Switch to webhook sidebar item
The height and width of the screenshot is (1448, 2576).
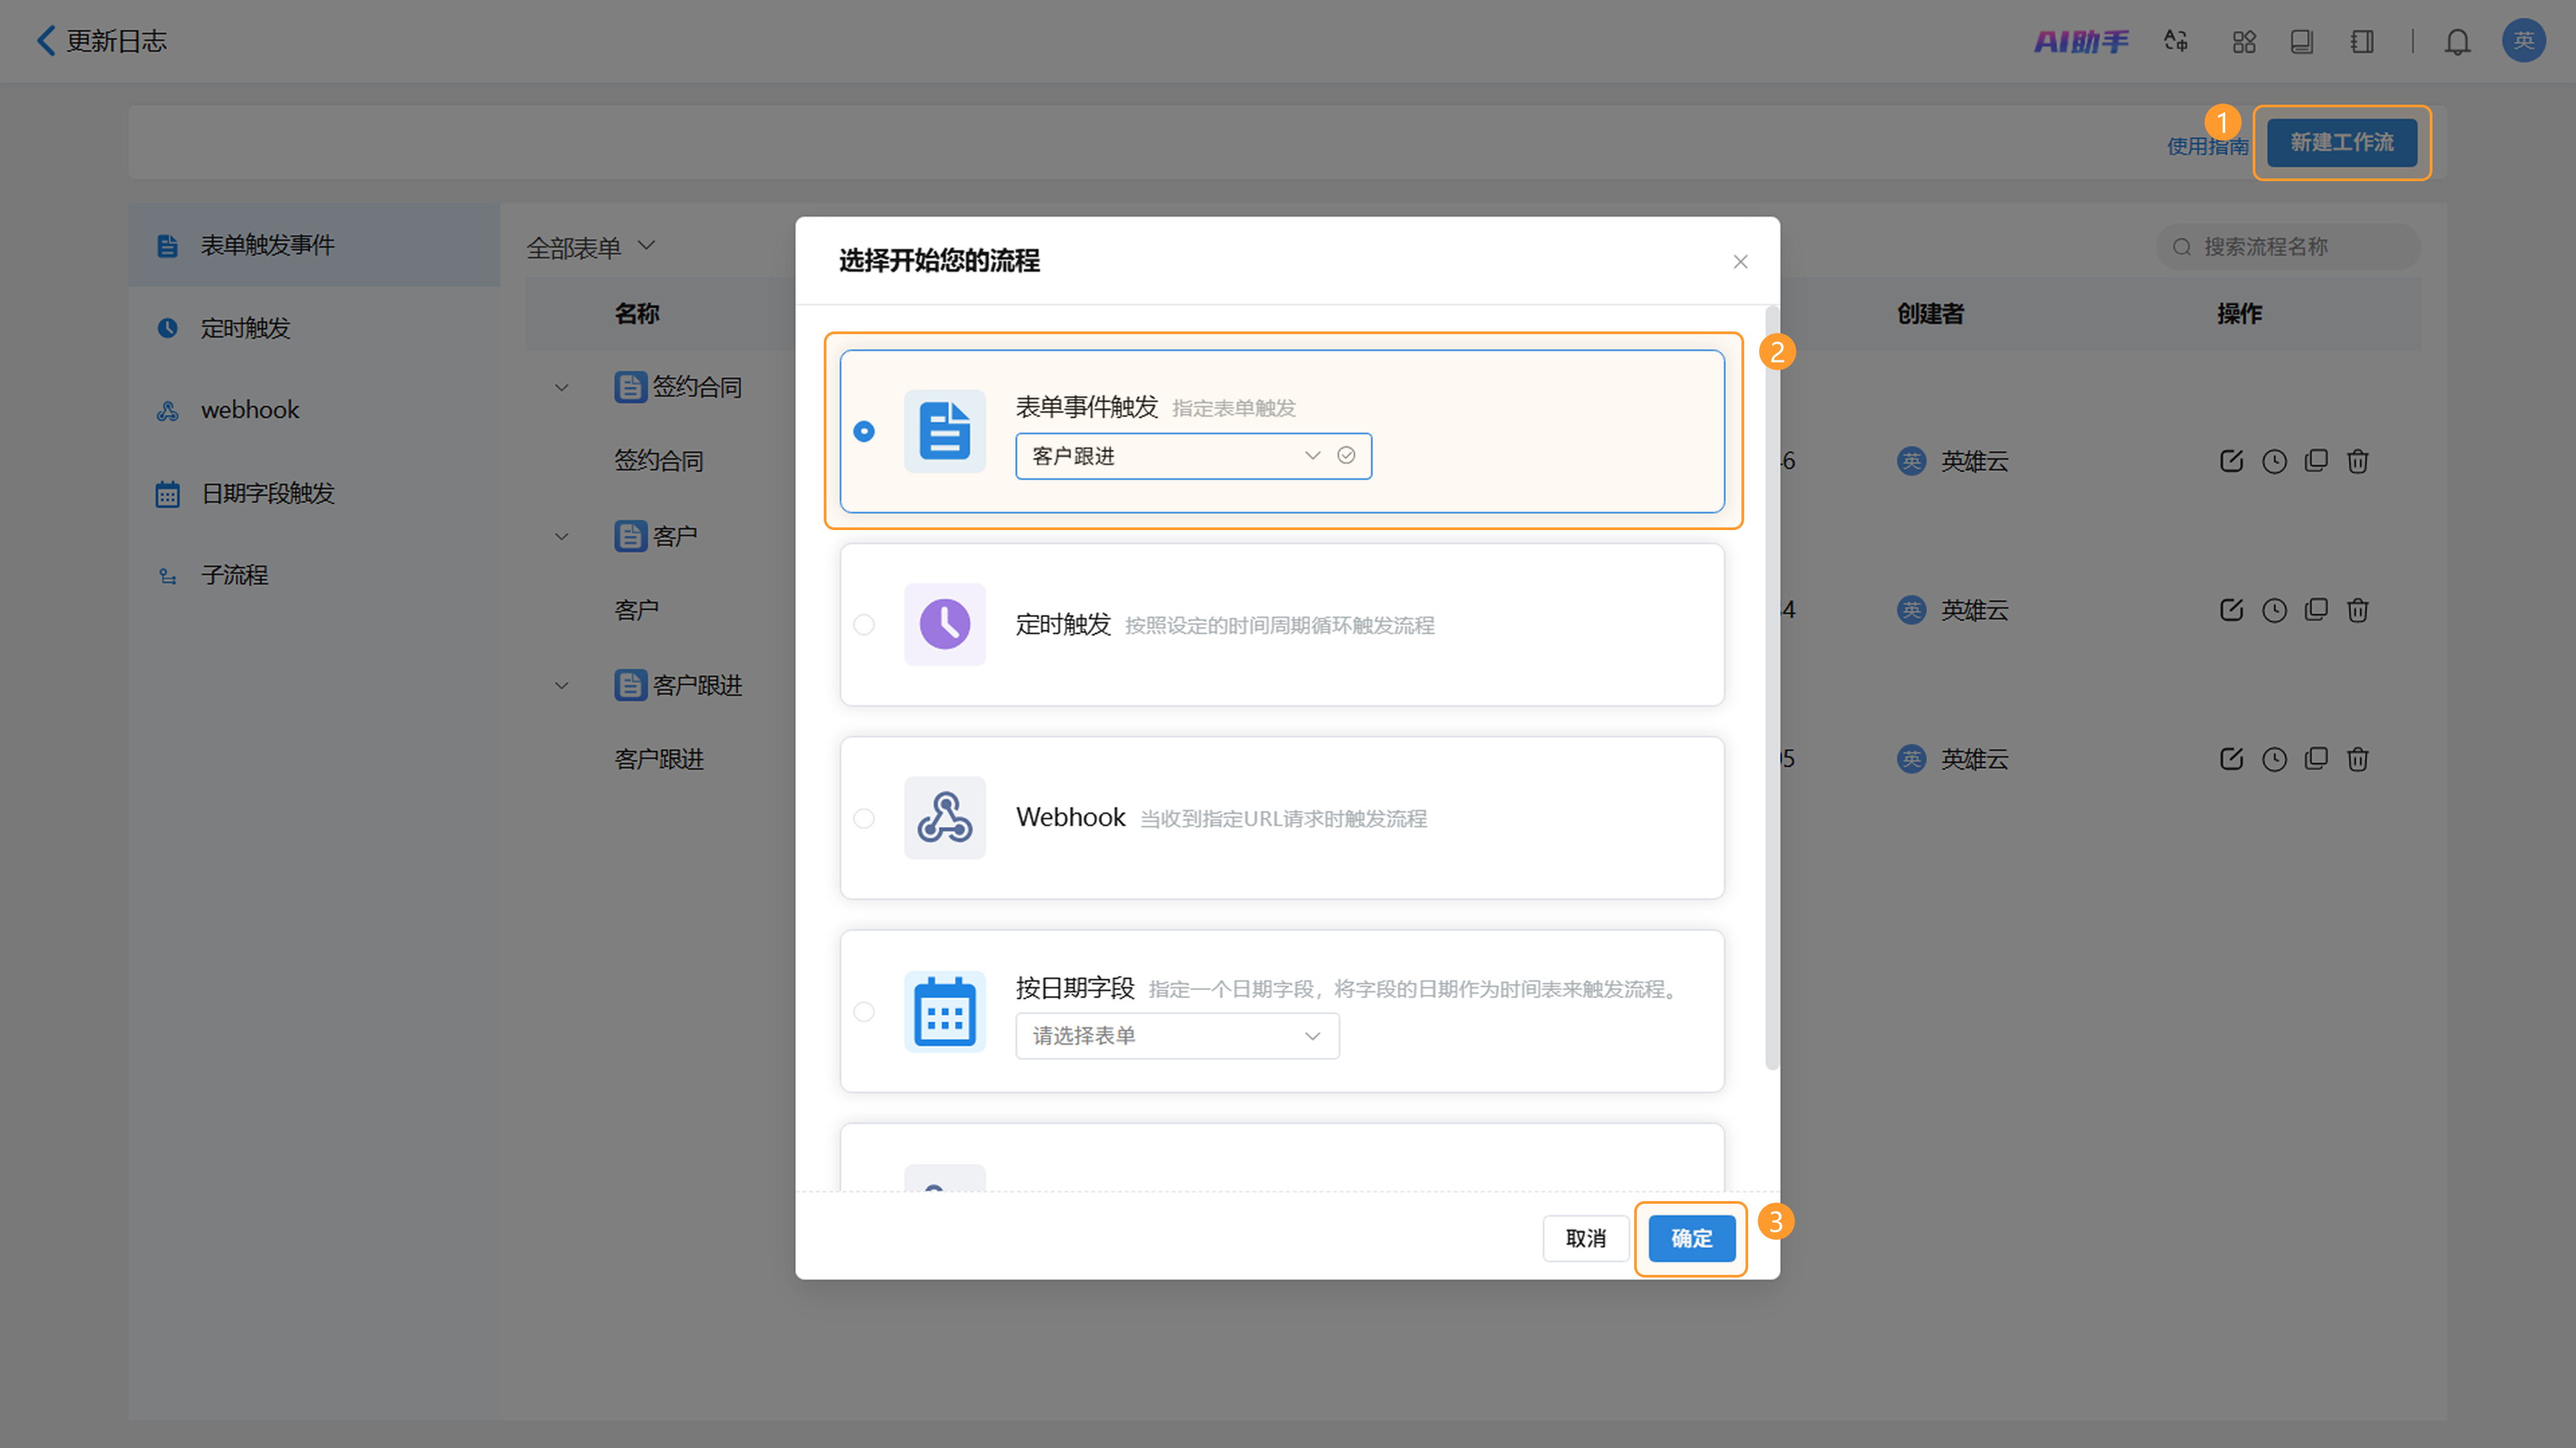314,410
